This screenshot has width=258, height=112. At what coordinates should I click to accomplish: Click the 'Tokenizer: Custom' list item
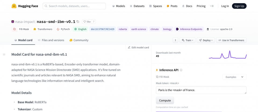(30, 109)
